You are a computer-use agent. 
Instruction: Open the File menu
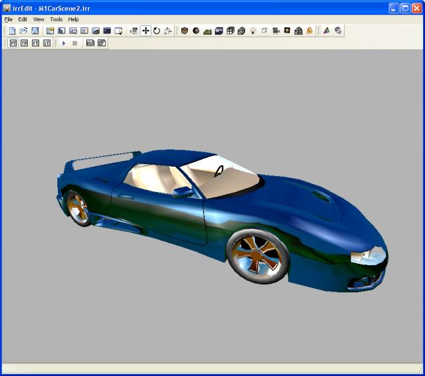pyautogui.click(x=9, y=19)
